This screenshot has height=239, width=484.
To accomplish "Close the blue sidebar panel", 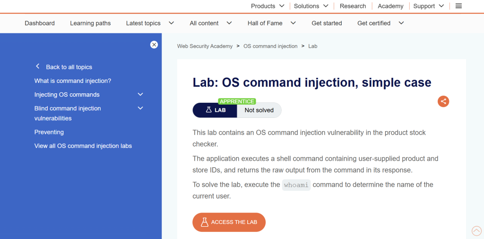I will click(154, 45).
